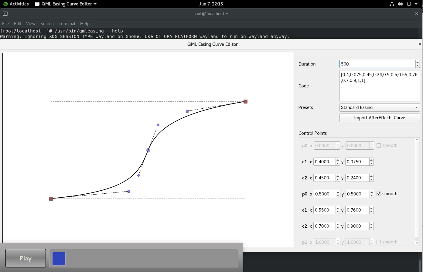Open the Standard Easing presets dropdown
The height and width of the screenshot is (272, 423).
(x=379, y=107)
